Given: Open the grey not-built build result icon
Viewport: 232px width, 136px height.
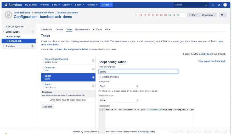Looking at the screenshot, I should 174,15.
